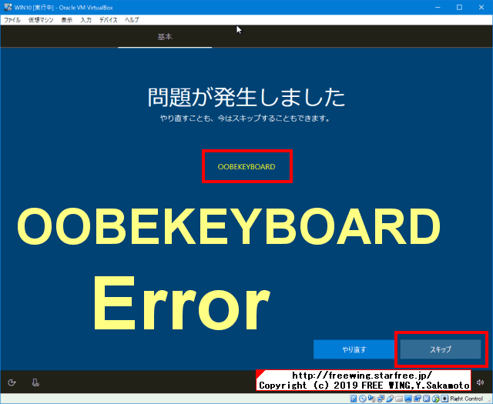Click the mouse integration status icon
This screenshot has height=404, width=493.
tap(435, 399)
